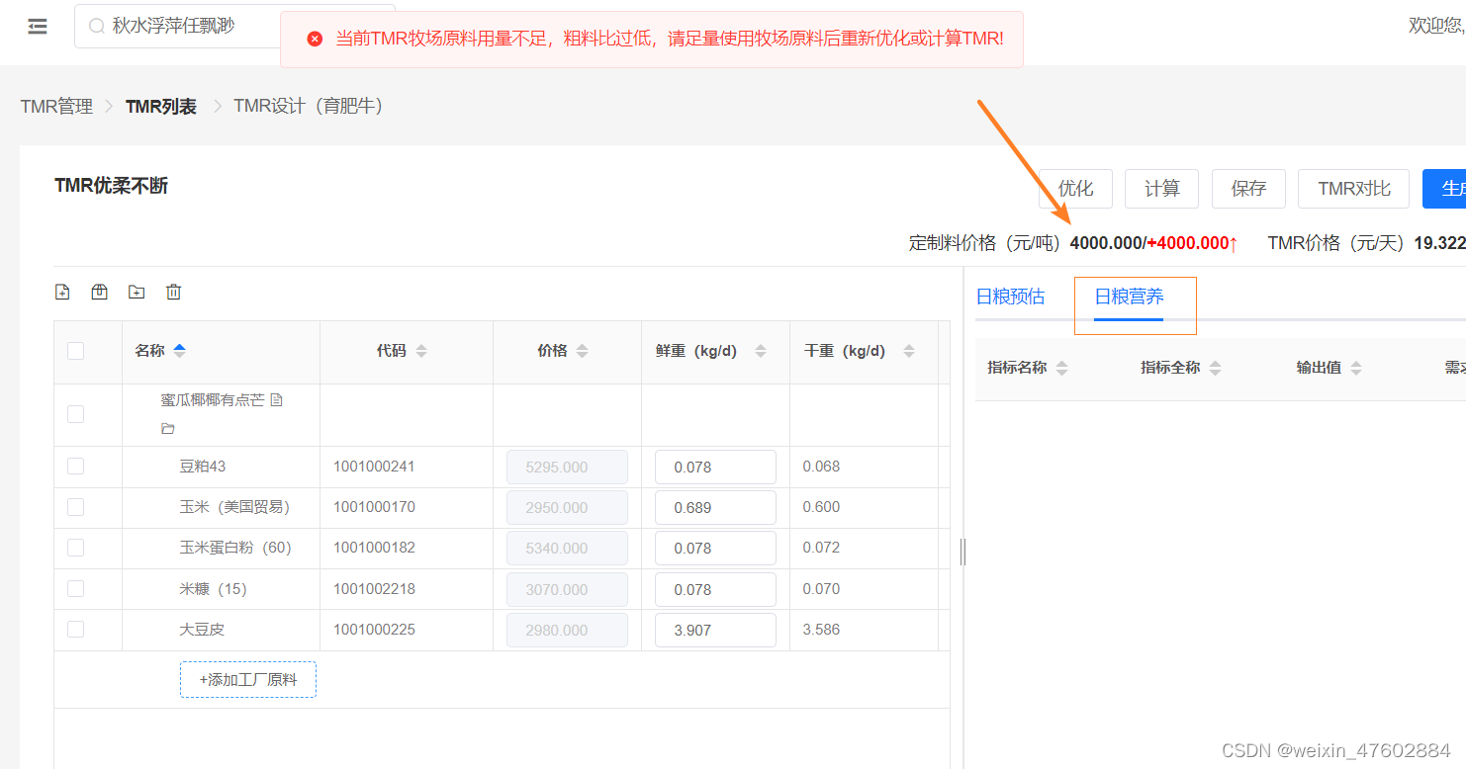The height and width of the screenshot is (769, 1466).
Task: Click code 1001002218
Action: point(374,588)
